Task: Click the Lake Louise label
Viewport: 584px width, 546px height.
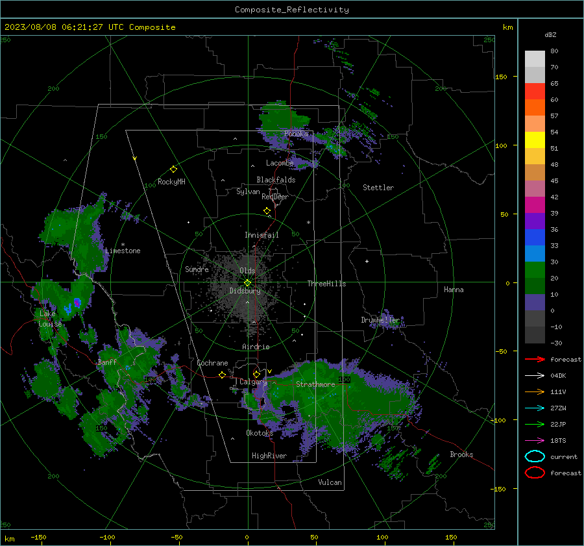Action: point(50,319)
